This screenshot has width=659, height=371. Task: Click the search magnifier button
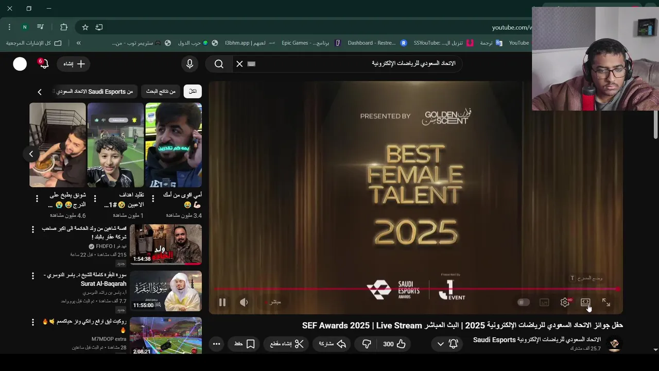219,63
